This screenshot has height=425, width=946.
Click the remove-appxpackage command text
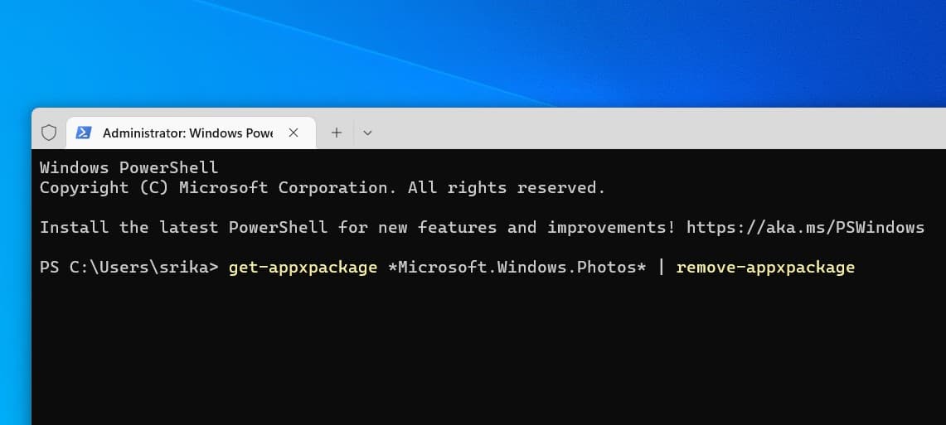765,267
